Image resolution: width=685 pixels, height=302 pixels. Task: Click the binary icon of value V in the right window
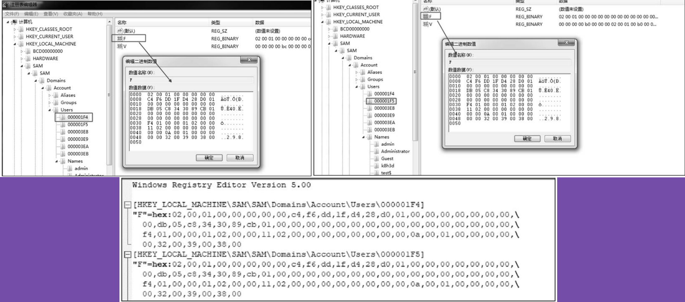426,24
